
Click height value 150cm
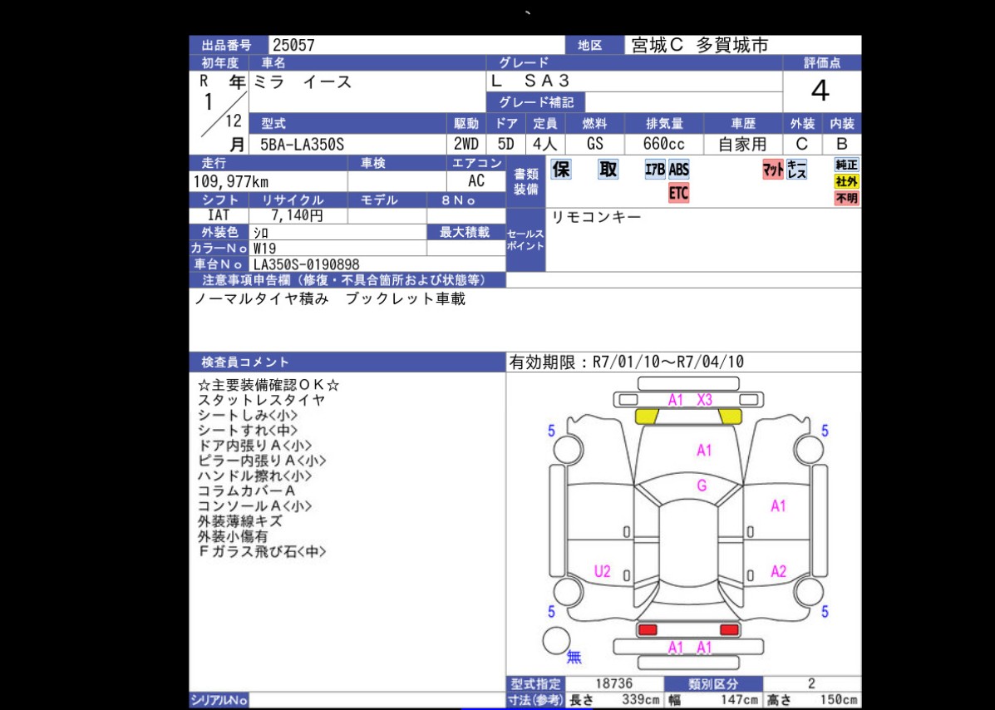pyautogui.click(x=838, y=700)
